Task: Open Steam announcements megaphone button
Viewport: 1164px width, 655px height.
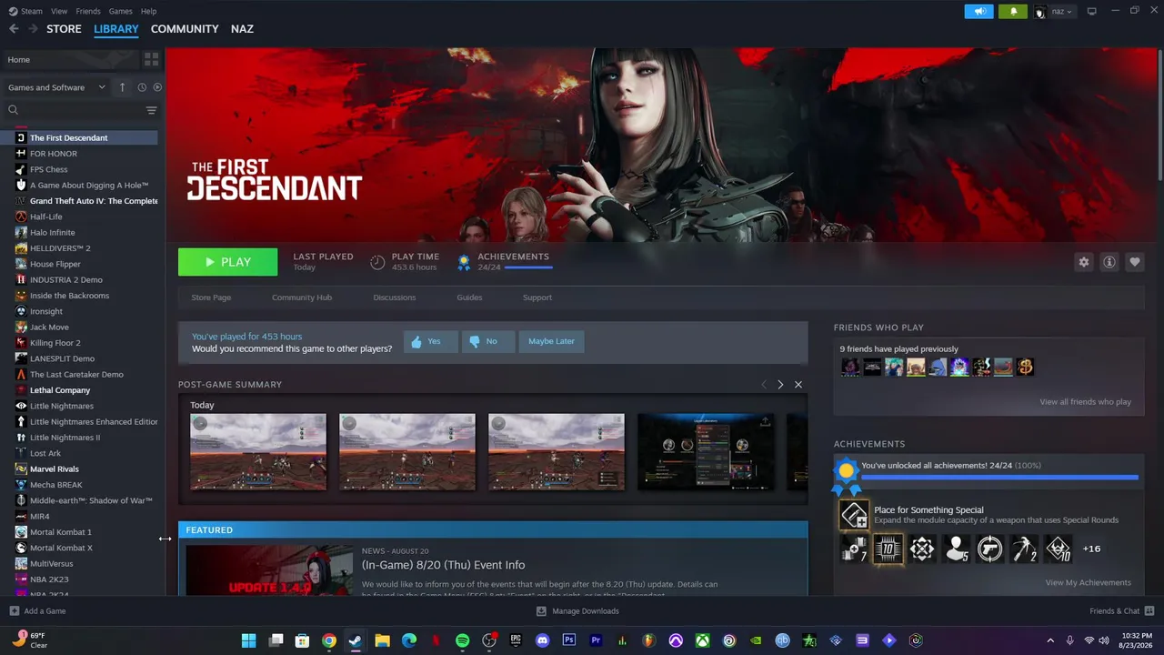Action: (x=979, y=11)
